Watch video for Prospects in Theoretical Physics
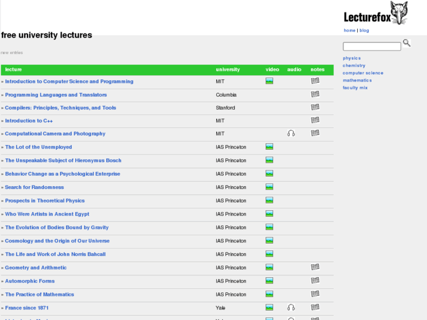The width and height of the screenshot is (427, 320). tap(269, 200)
